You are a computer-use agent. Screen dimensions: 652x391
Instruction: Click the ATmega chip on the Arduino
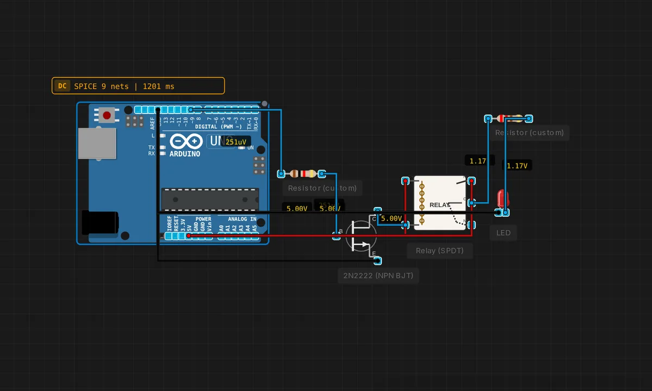pyautogui.click(x=210, y=199)
